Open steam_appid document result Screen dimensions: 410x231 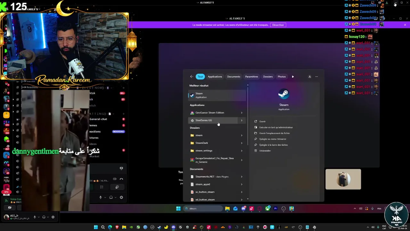(213, 184)
